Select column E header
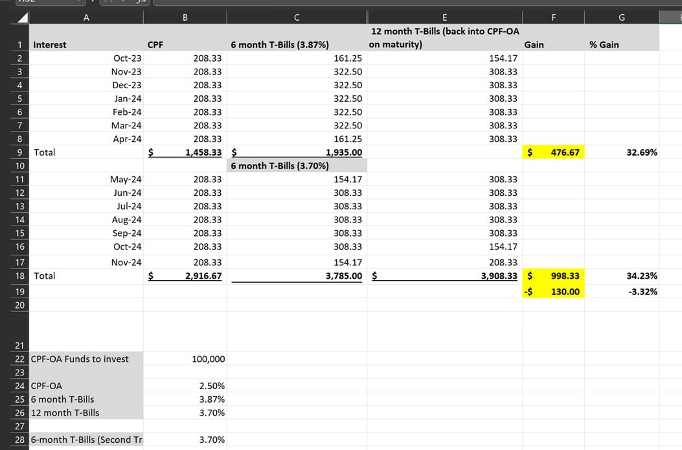 click(444, 18)
